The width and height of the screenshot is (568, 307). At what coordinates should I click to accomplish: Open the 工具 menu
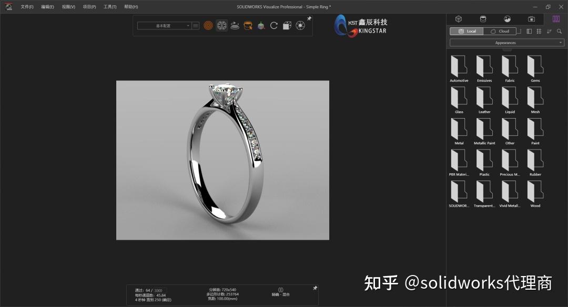pos(109,7)
